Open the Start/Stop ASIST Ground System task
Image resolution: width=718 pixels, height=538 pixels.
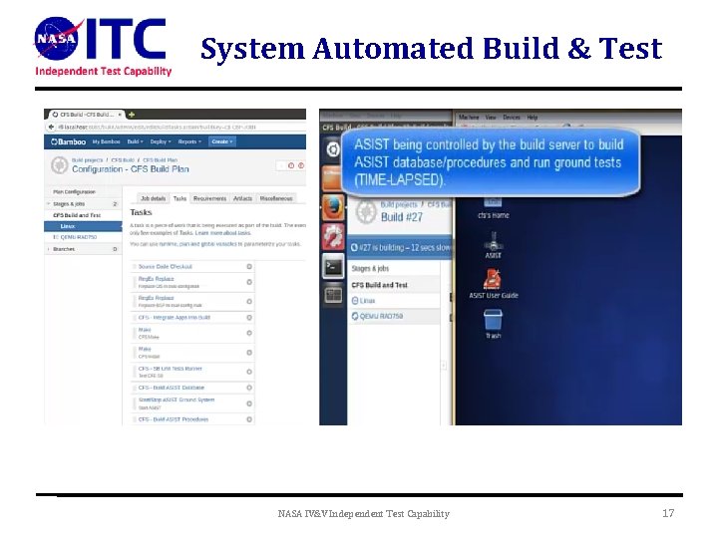coord(177,400)
